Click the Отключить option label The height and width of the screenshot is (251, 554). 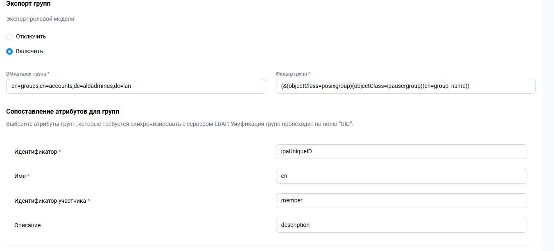point(31,36)
